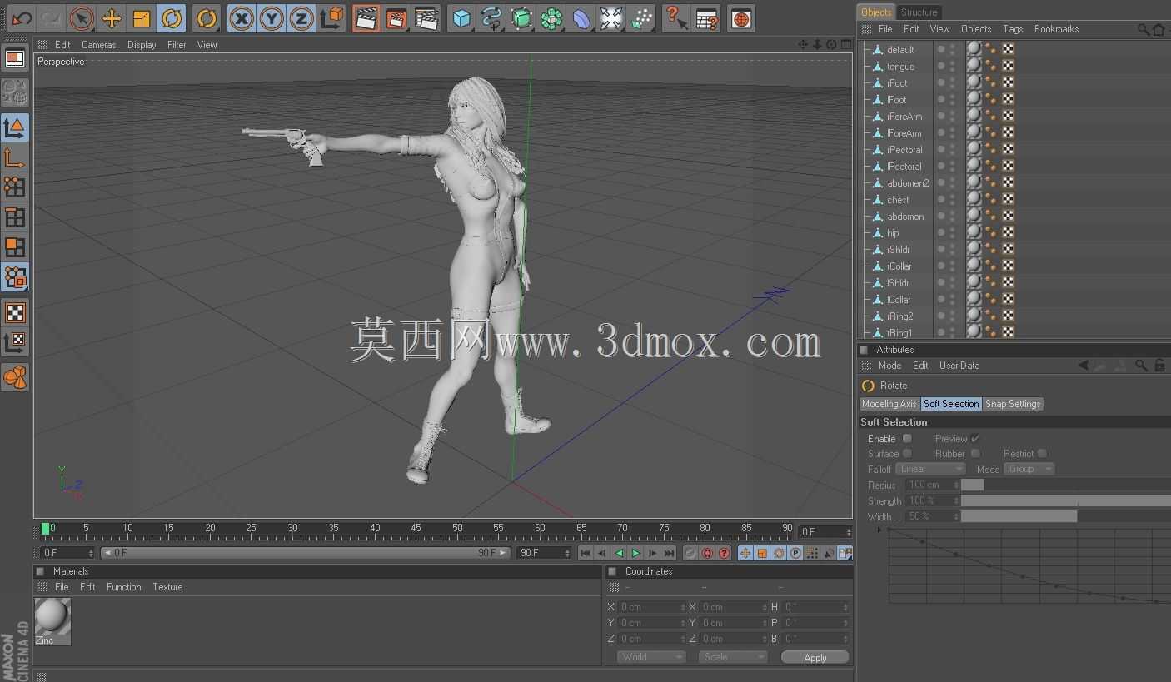Image resolution: width=1171 pixels, height=682 pixels.
Task: Open Materials Function menu
Action: (x=124, y=587)
